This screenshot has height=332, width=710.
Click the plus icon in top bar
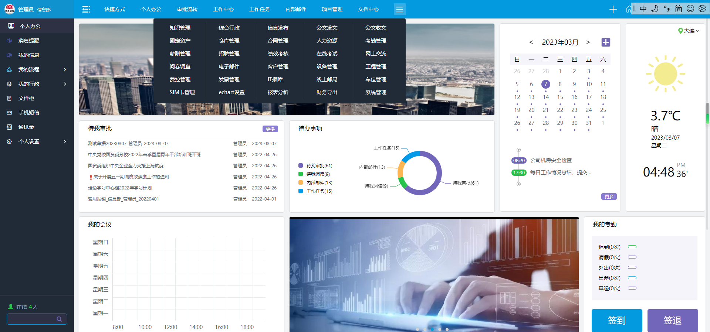pyautogui.click(x=613, y=9)
